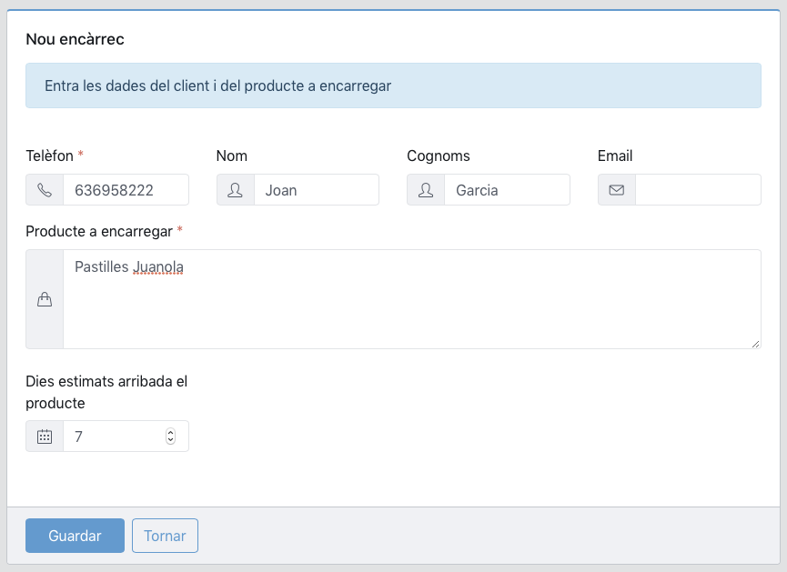Click into the empty Email input
787x572 pixels.
pyautogui.click(x=698, y=190)
